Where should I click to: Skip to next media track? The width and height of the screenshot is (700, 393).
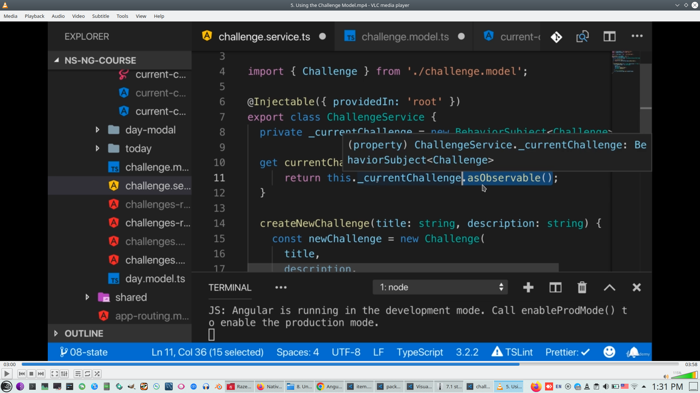41,374
